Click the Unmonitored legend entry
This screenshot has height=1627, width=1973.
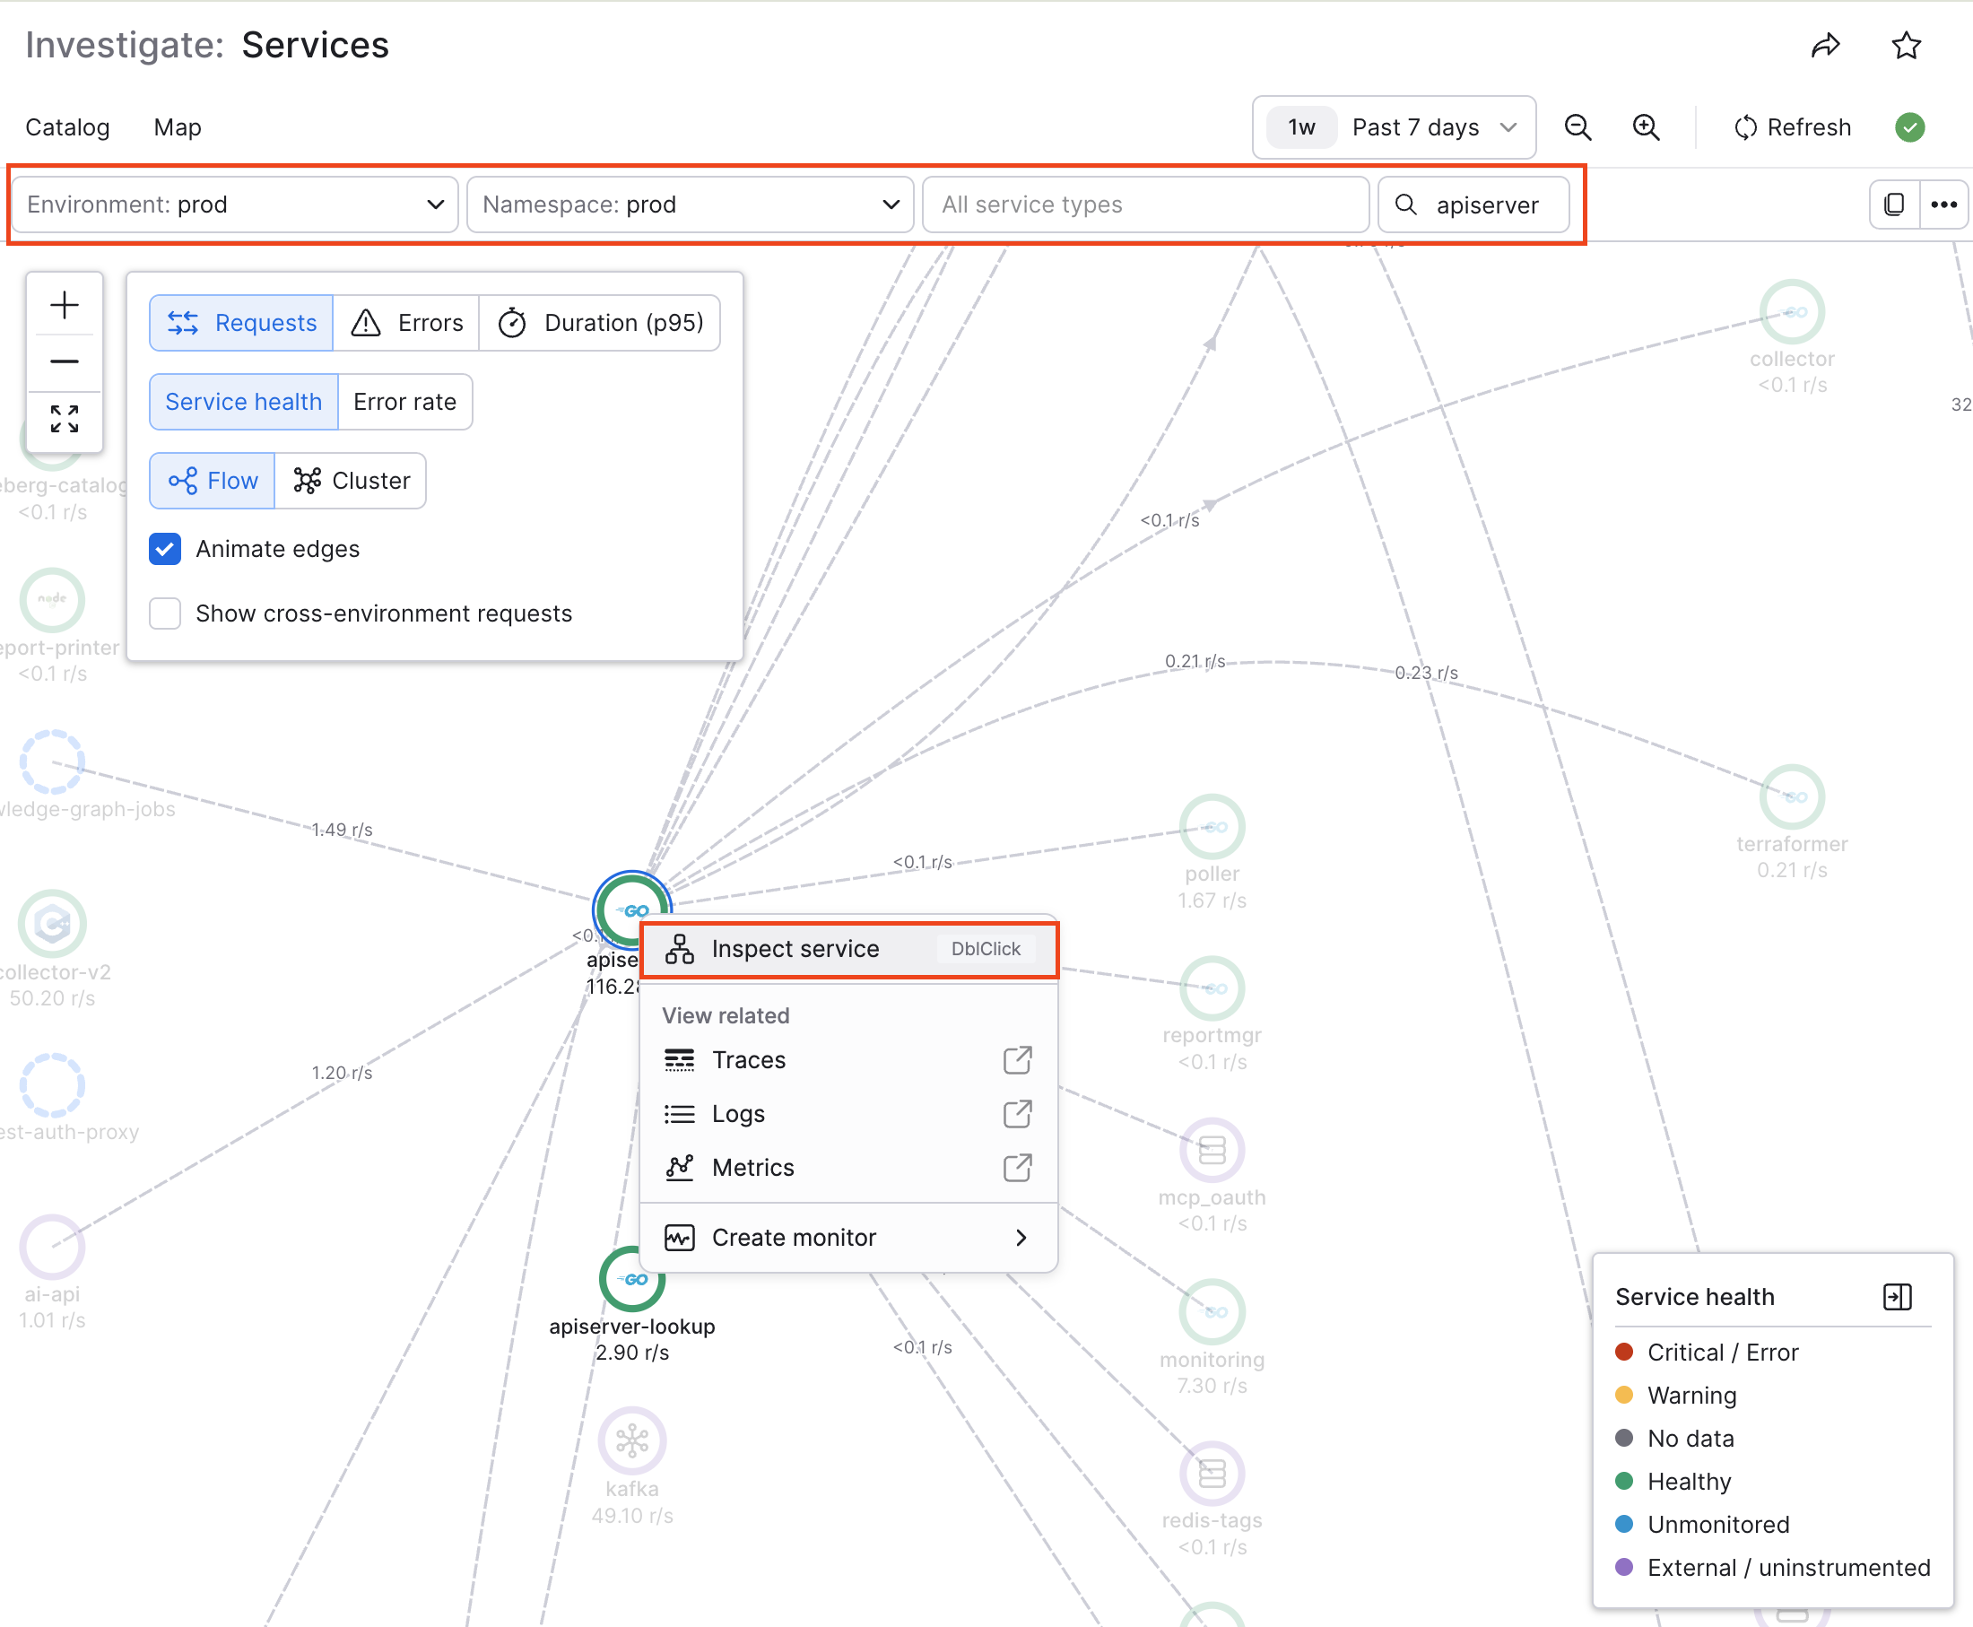(1703, 1524)
